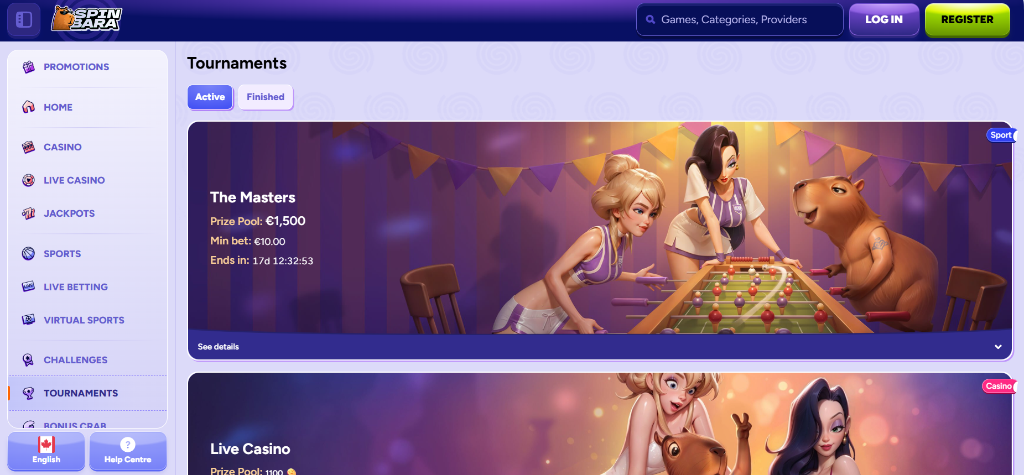Click the green REGISTER button
Image resolution: width=1024 pixels, height=475 pixels.
[x=967, y=19]
